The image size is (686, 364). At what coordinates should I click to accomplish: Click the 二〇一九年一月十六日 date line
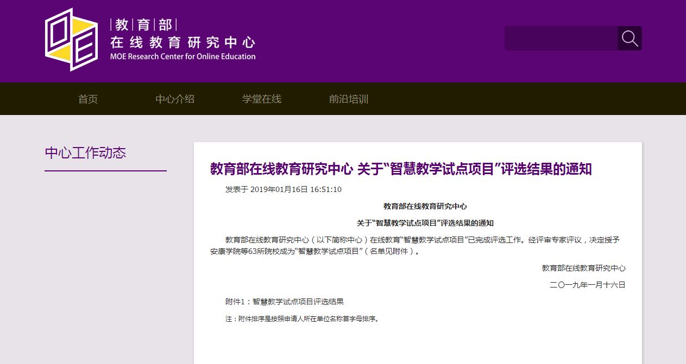pyautogui.click(x=587, y=285)
